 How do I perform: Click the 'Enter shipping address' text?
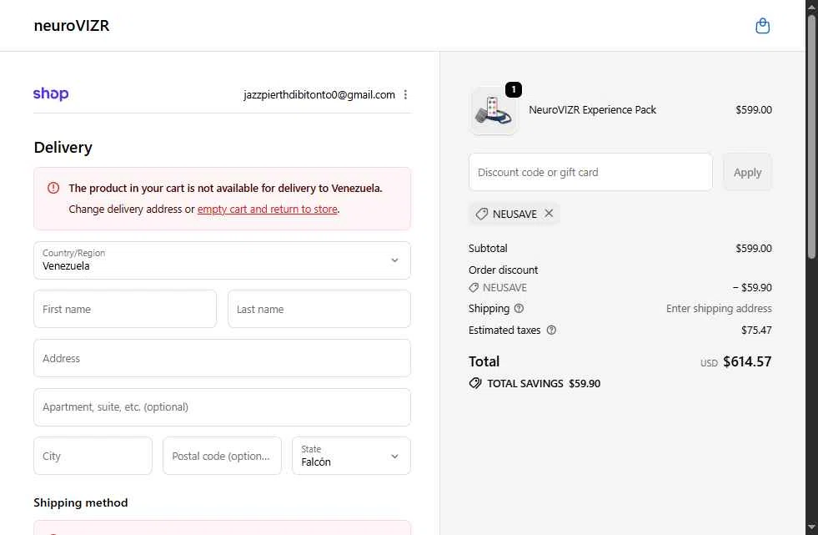(719, 309)
